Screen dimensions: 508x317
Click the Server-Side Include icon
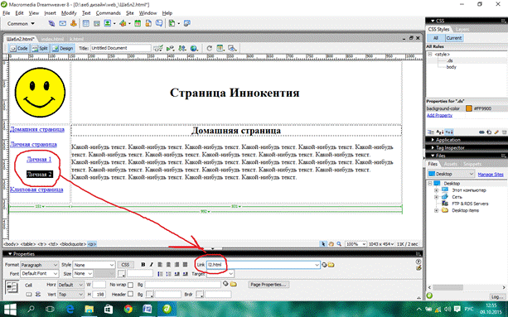[148, 23]
